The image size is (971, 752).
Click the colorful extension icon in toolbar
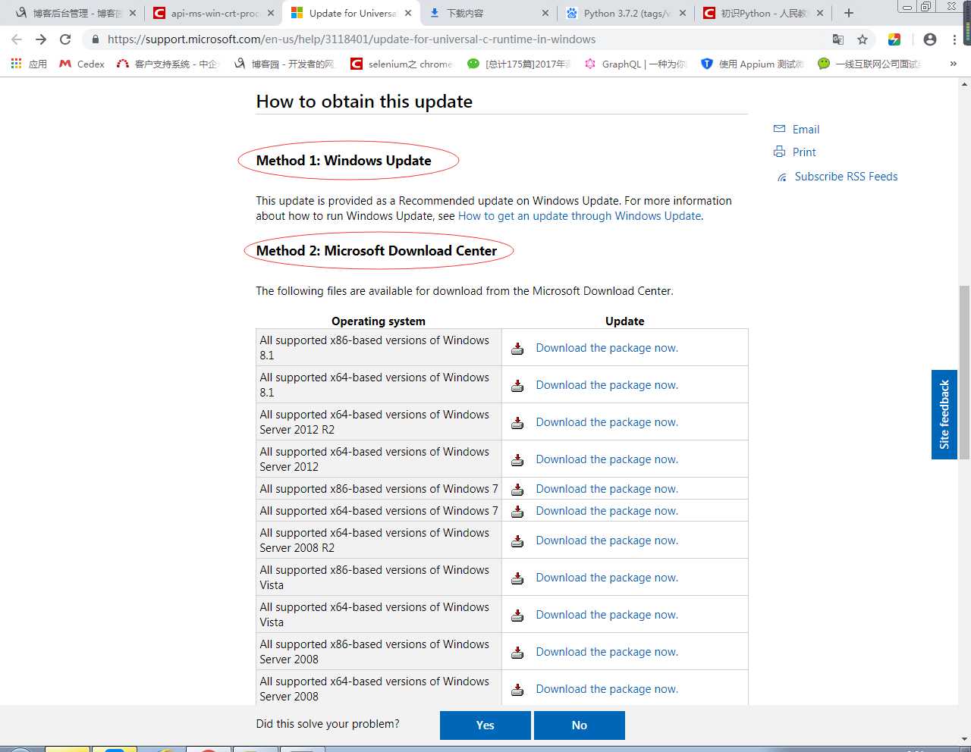pos(894,39)
